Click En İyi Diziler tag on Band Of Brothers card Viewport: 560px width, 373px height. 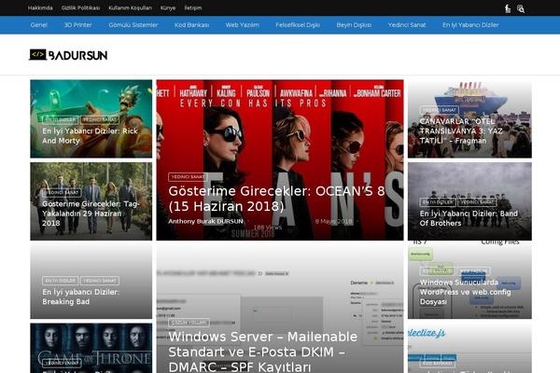point(438,202)
